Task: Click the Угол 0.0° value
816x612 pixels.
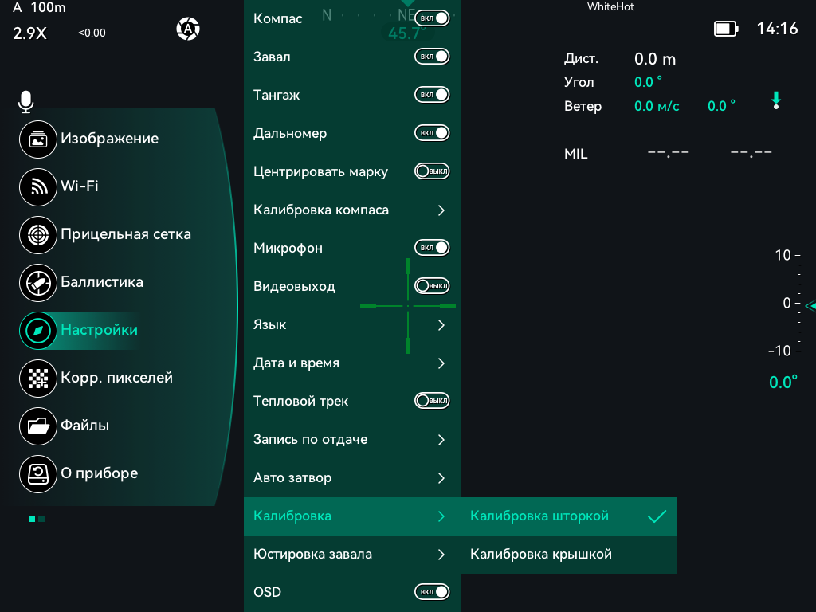Action: pyautogui.click(x=648, y=82)
